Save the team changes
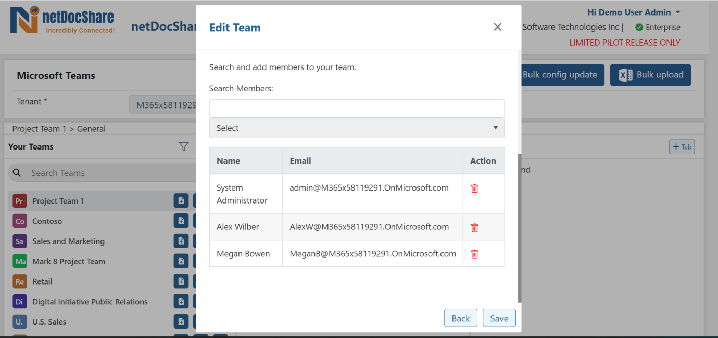 499,318
